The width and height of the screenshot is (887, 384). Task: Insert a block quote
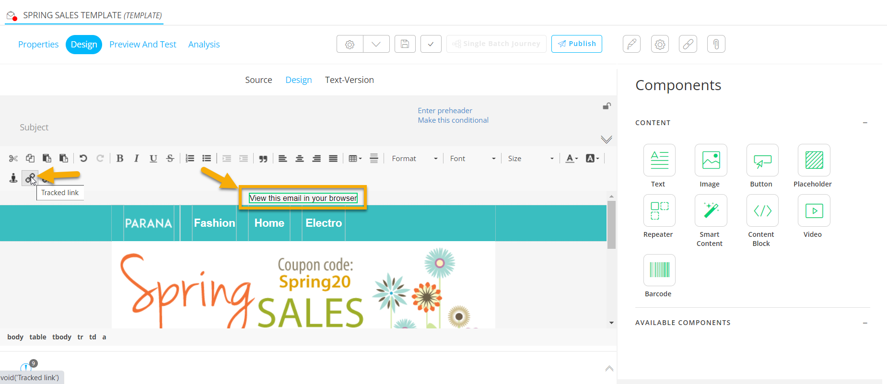pyautogui.click(x=263, y=159)
